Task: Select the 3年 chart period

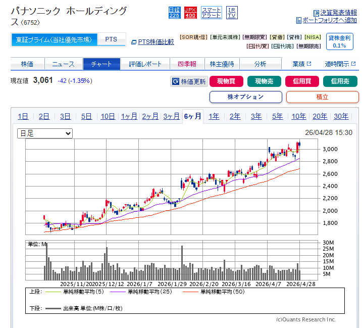Action: [x=256, y=116]
